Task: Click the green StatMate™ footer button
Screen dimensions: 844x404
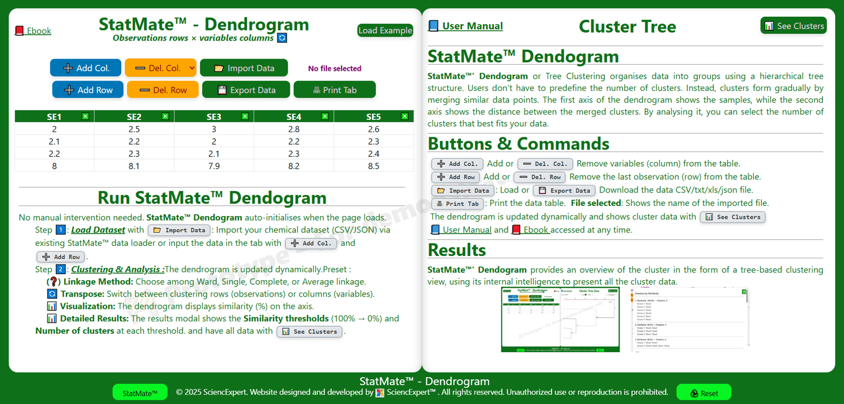Action: [x=140, y=393]
